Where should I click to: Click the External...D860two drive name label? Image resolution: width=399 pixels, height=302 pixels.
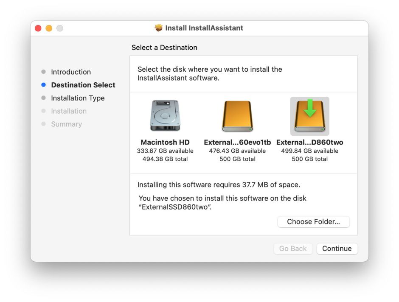coord(309,143)
